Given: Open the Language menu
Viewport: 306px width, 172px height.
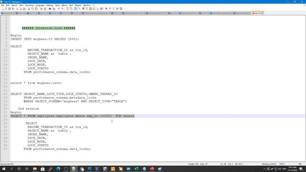Looking at the screenshot, I should click(x=40, y=5).
